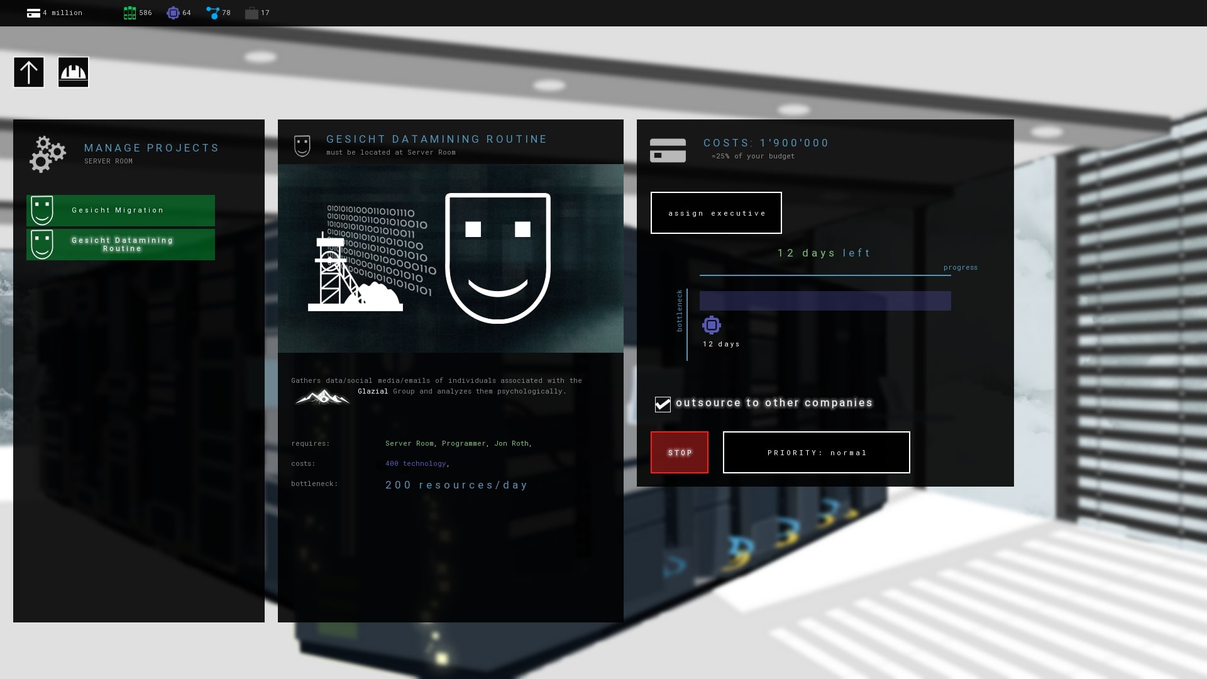
Task: Click the credit card costs icon
Action: click(668, 150)
